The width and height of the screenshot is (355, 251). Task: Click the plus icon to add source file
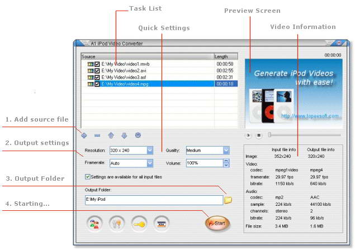(x=84, y=136)
